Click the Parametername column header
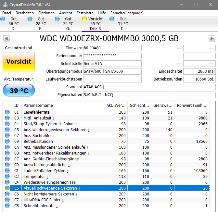This screenshot has width=218, height=212. pos(63,106)
